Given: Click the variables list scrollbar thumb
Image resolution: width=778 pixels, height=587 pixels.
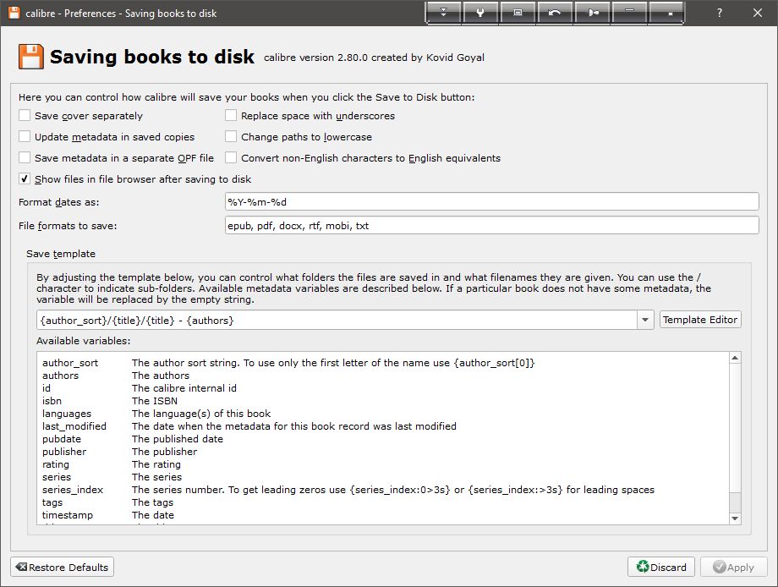Looking at the screenshot, I should [735, 428].
